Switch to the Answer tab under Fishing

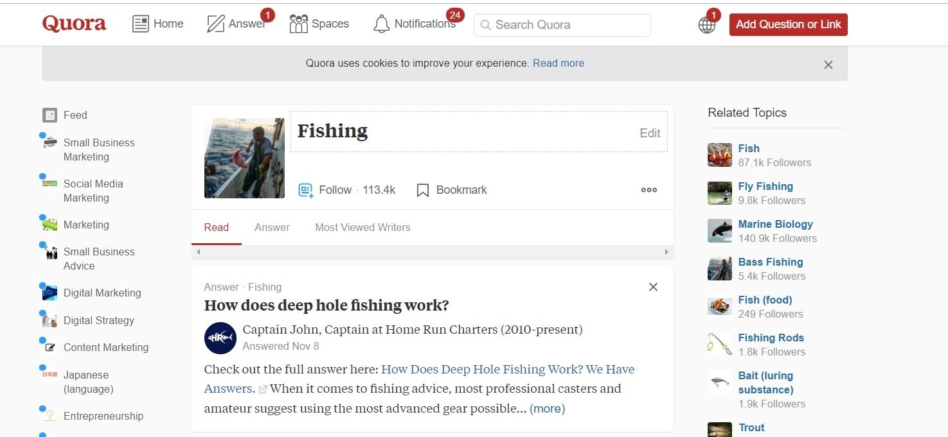pos(272,227)
